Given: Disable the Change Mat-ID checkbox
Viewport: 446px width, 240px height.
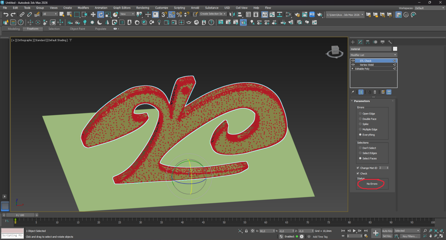Looking at the screenshot, I should click(x=358, y=168).
